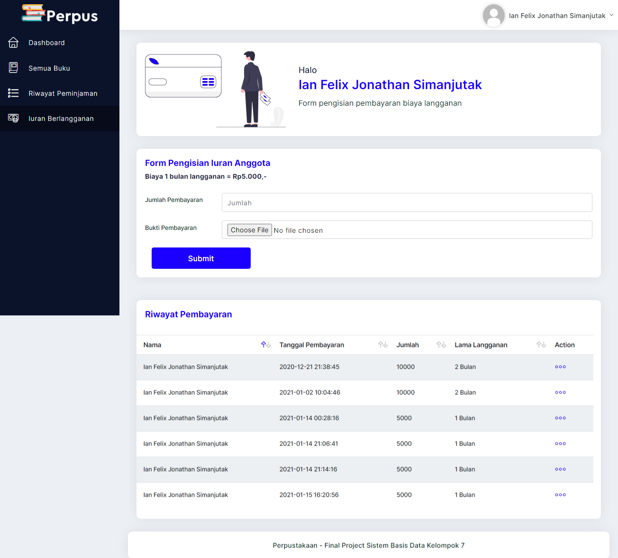The height and width of the screenshot is (558, 618).
Task: Click the Jumlah payment amount field
Action: 407,202
